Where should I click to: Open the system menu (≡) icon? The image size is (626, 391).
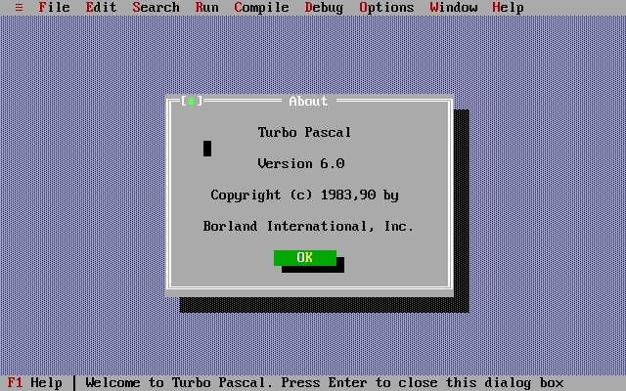(x=19, y=8)
